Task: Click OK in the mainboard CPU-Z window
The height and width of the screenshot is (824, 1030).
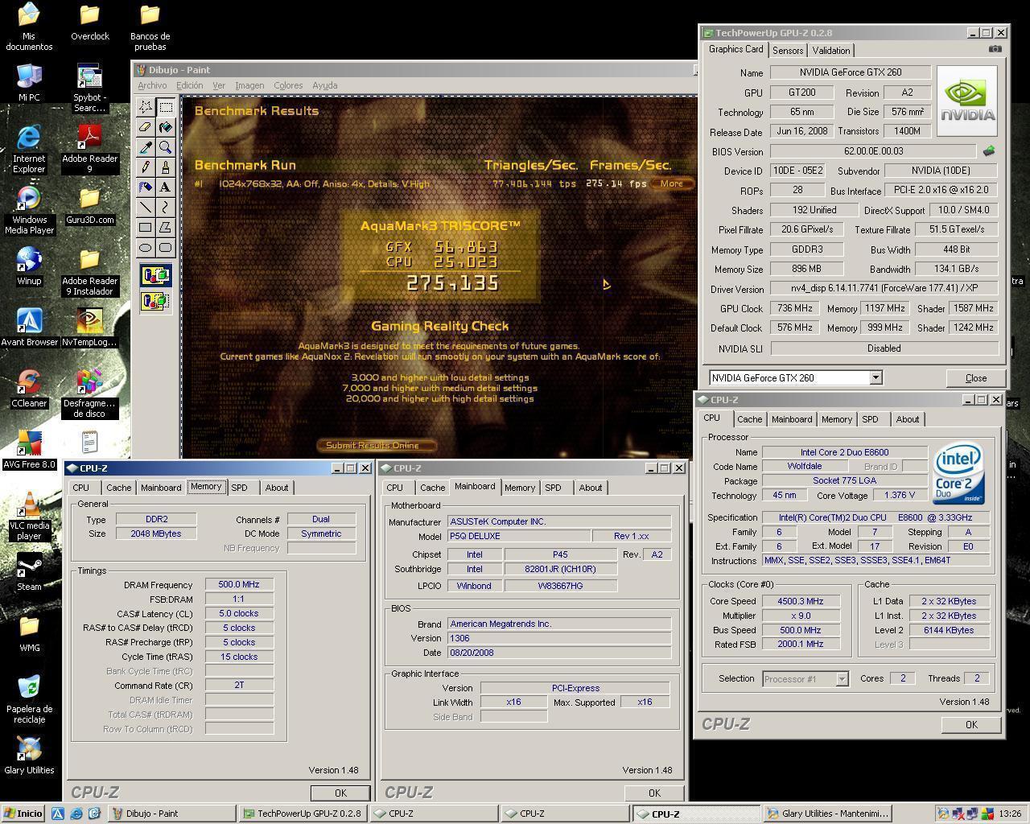Action: coord(654,793)
